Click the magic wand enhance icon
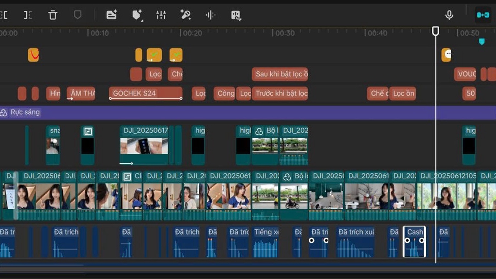This screenshot has width=496, height=279. [185, 15]
